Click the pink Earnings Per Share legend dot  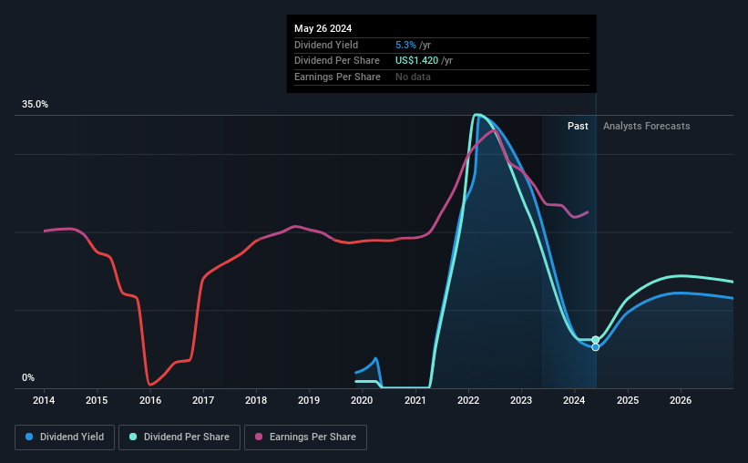pyautogui.click(x=259, y=437)
